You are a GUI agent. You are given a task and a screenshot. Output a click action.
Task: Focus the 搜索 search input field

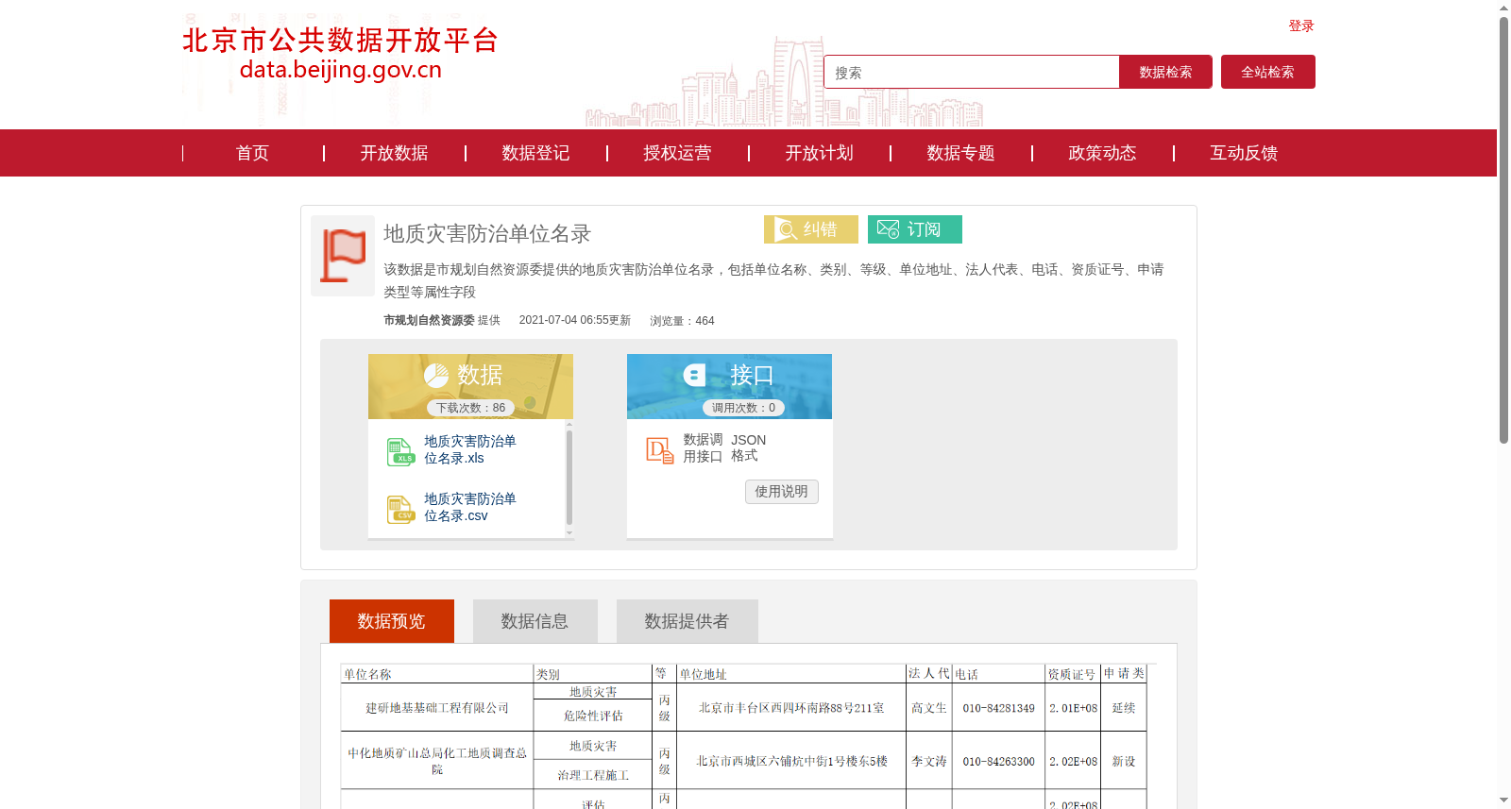coord(972,72)
